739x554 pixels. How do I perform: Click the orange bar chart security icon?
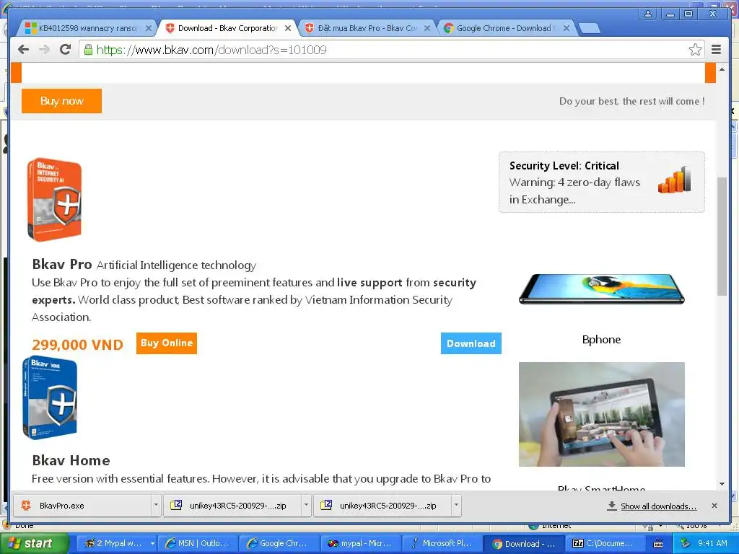pyautogui.click(x=675, y=180)
